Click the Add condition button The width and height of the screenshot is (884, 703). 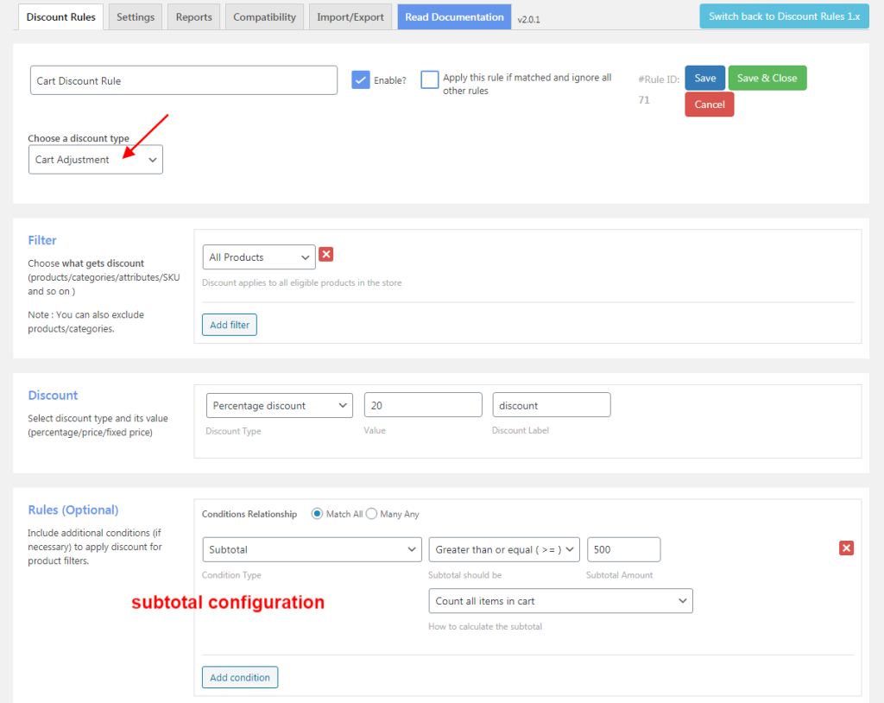pos(240,678)
